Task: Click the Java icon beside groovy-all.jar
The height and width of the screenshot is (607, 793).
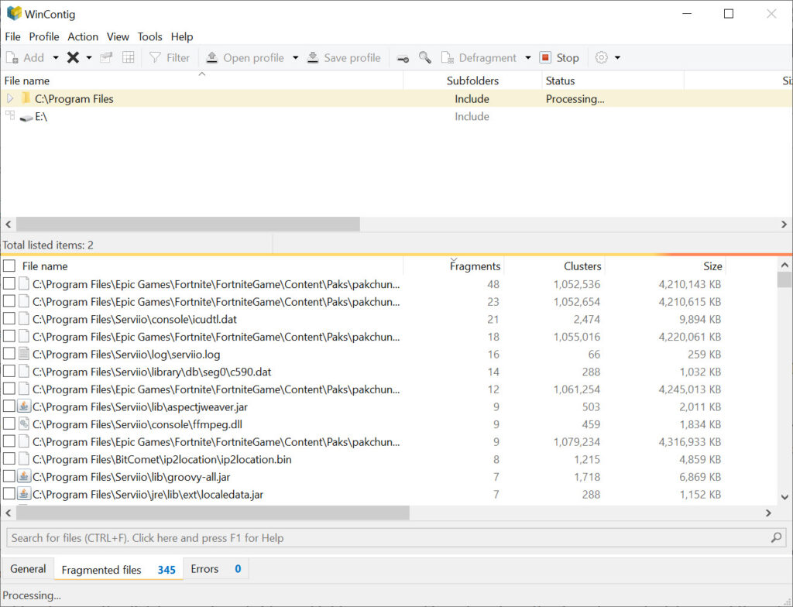Action: (x=24, y=477)
